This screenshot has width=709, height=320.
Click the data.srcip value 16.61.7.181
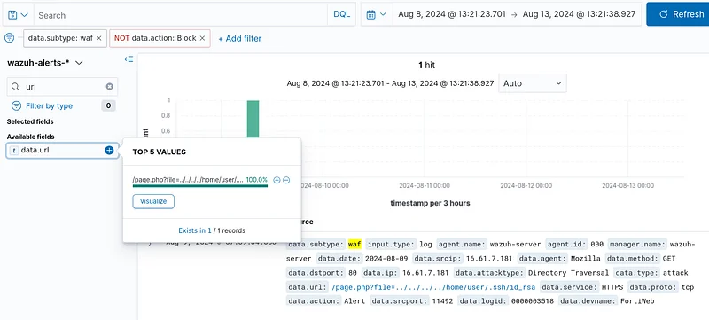coord(490,259)
